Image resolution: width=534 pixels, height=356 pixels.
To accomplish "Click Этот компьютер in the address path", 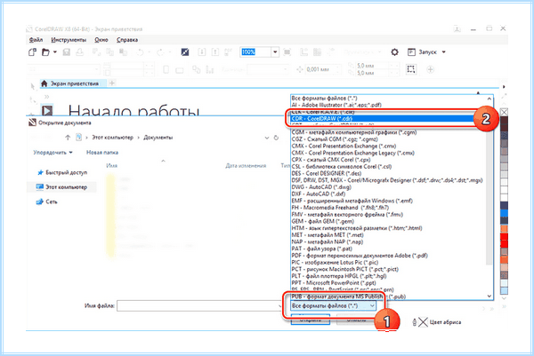I will [x=112, y=138].
